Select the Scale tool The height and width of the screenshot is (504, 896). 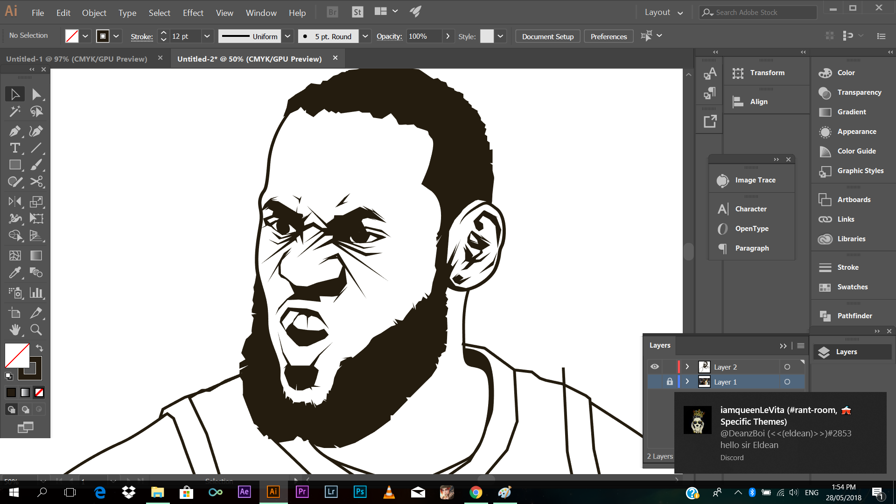[x=36, y=202]
